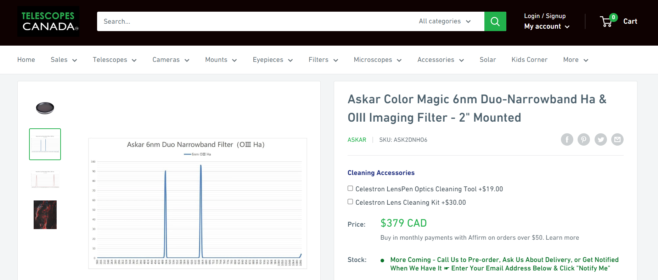Screen dimensions: 658x280
Task: Expand the Telescopes navigation menu
Action: click(114, 60)
